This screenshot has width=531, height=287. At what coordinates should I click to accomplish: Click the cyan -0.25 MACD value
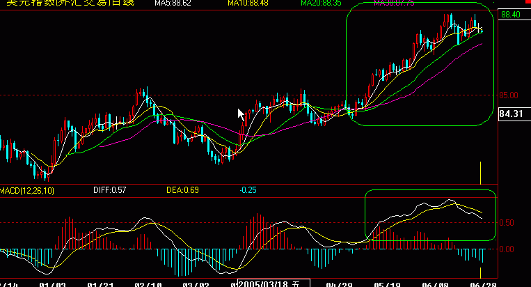coord(248,190)
